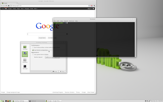Click the +You link in Google bar
Viewport: 163px width, 102px height.
point(2,9)
